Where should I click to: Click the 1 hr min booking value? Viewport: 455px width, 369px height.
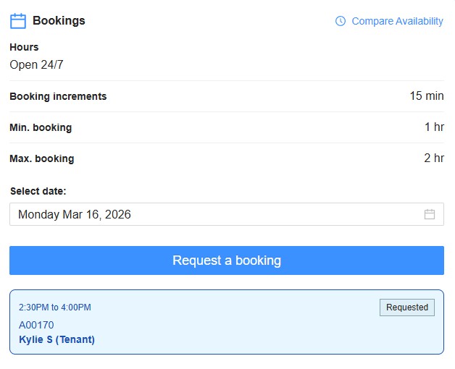434,127
